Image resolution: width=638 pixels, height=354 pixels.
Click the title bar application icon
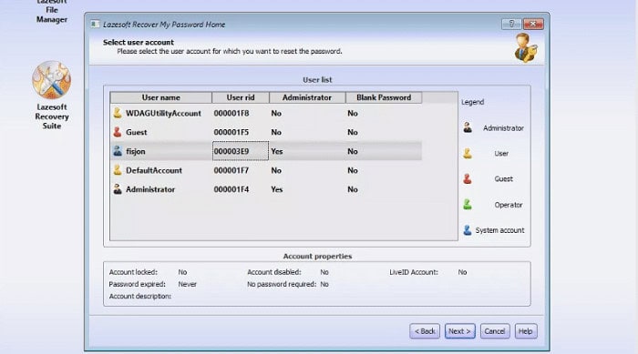coord(95,25)
